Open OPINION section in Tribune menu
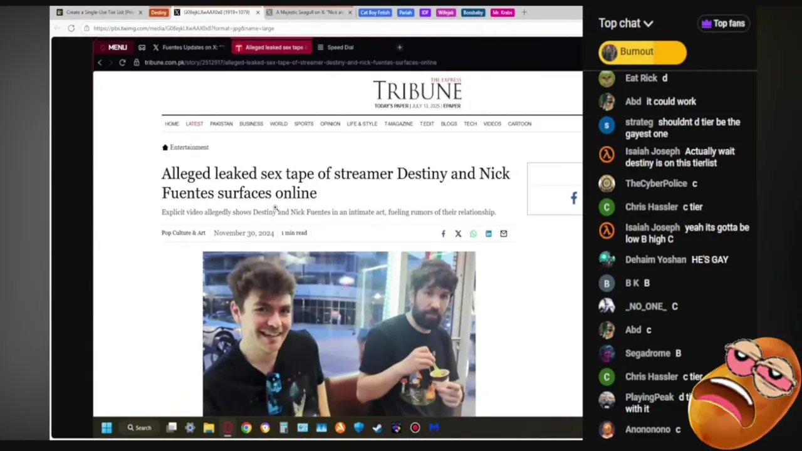802x451 pixels. tap(330, 124)
